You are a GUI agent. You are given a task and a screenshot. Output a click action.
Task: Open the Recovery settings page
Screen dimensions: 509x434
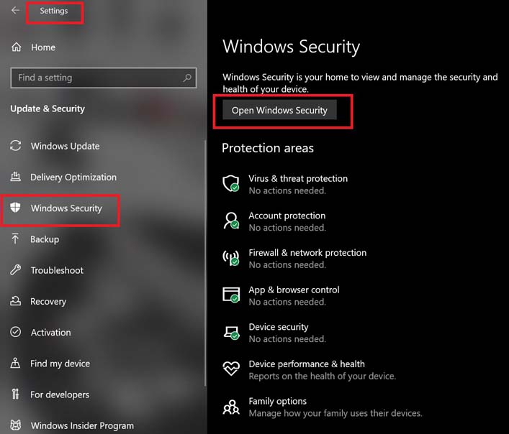coord(48,302)
